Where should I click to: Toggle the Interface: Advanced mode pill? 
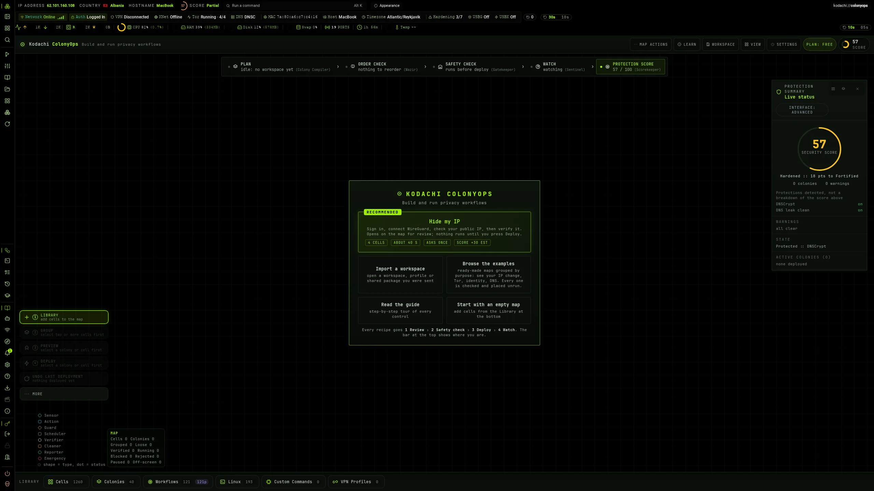pos(802,110)
